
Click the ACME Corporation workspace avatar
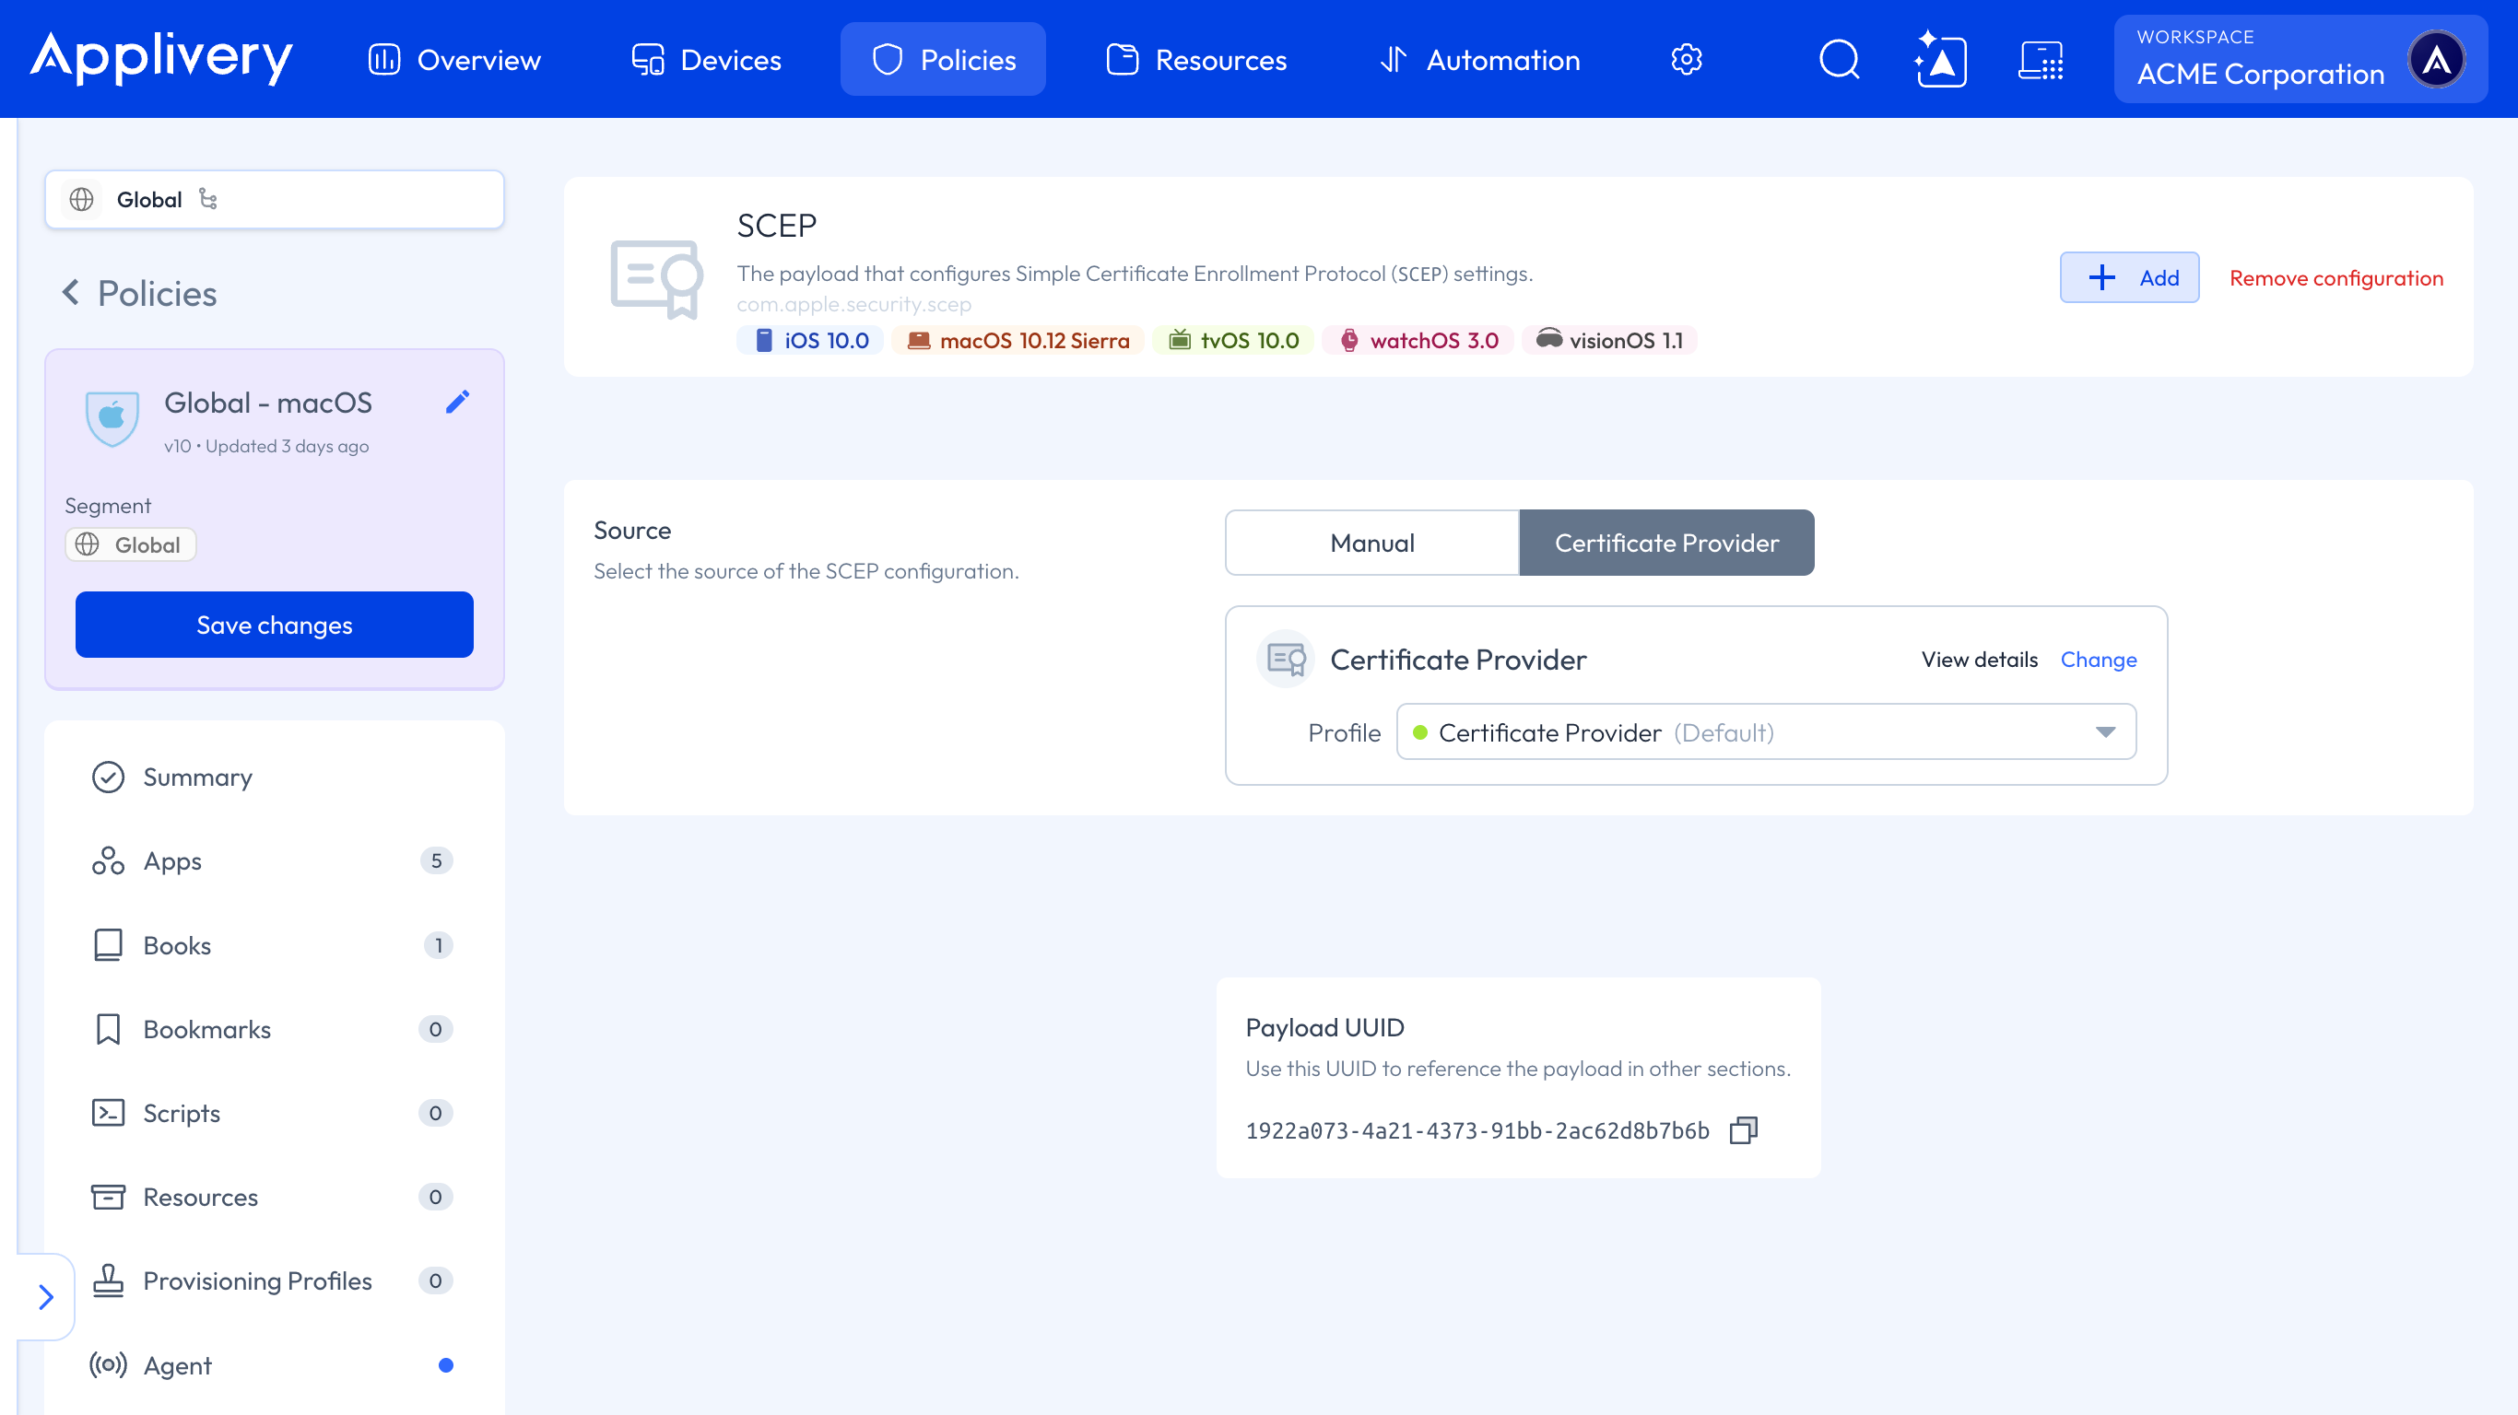[x=2437, y=60]
